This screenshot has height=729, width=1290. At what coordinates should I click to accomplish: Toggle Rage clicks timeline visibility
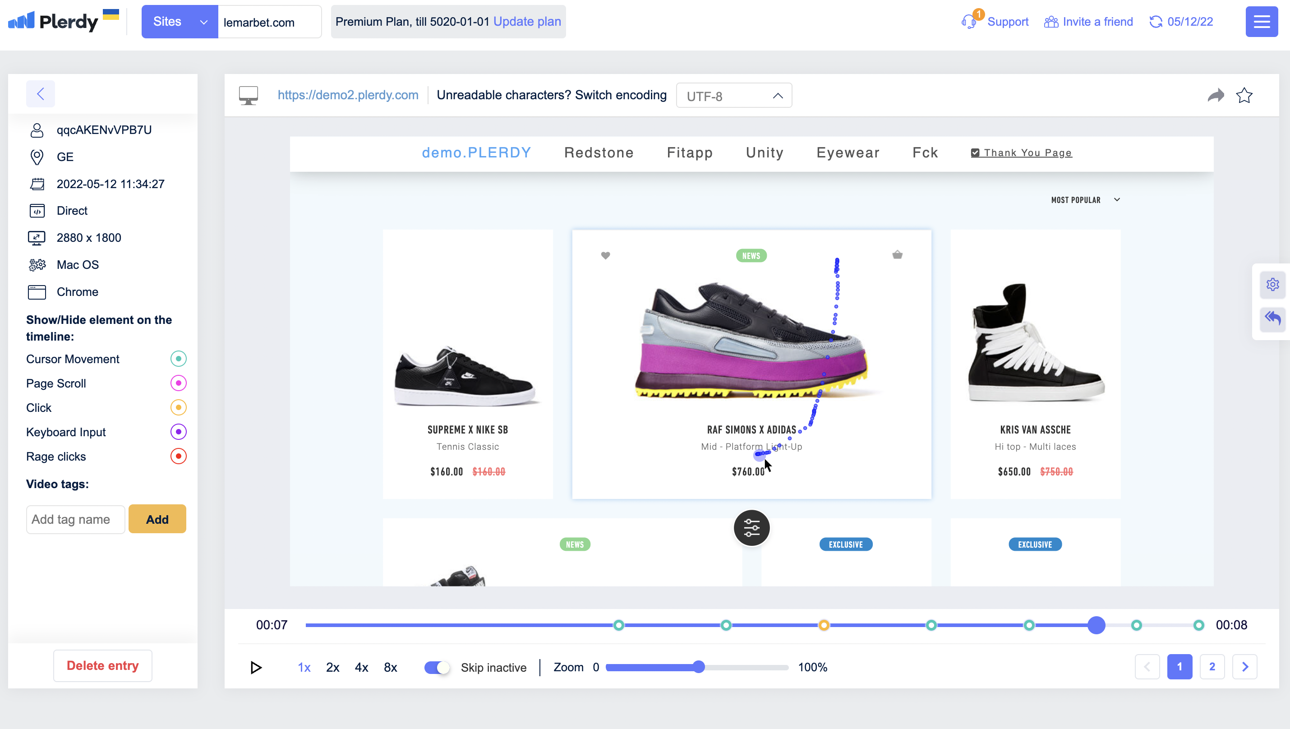point(178,456)
